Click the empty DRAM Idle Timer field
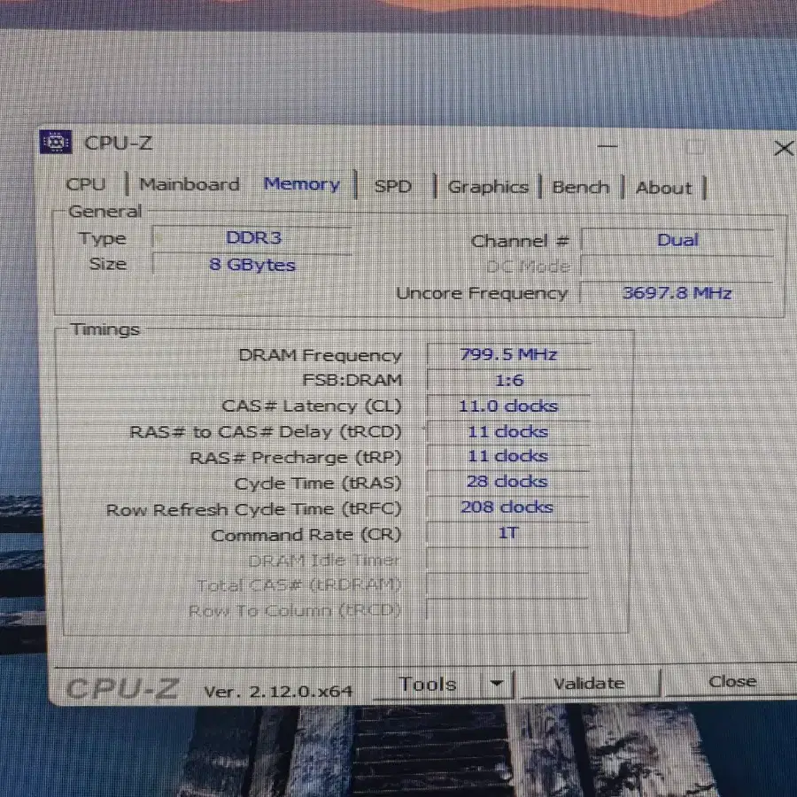 pos(507,559)
